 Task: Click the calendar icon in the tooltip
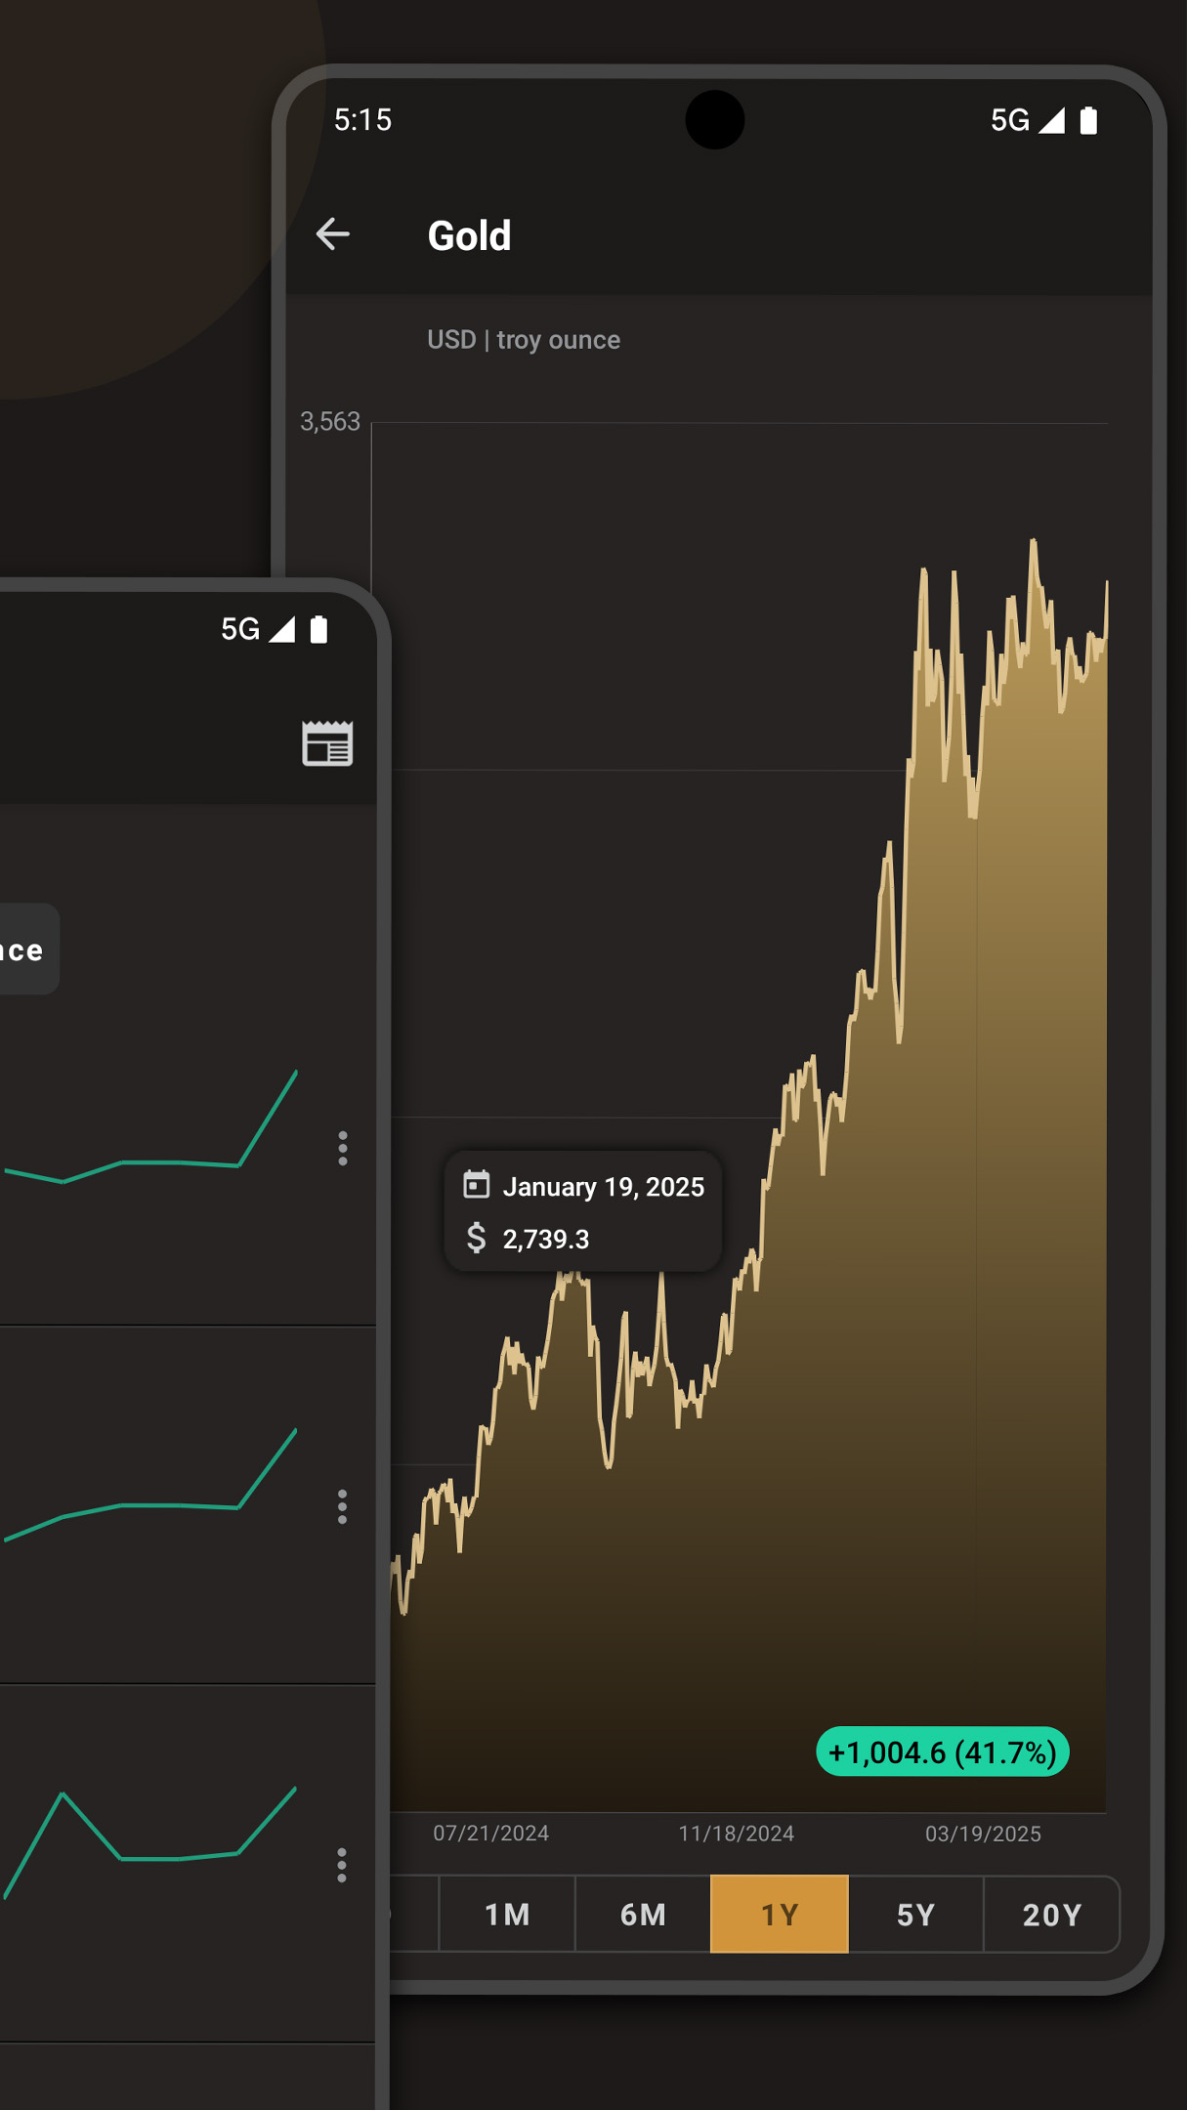[476, 1185]
